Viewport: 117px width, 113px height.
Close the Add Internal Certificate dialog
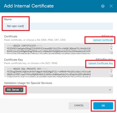[x=111, y=6]
